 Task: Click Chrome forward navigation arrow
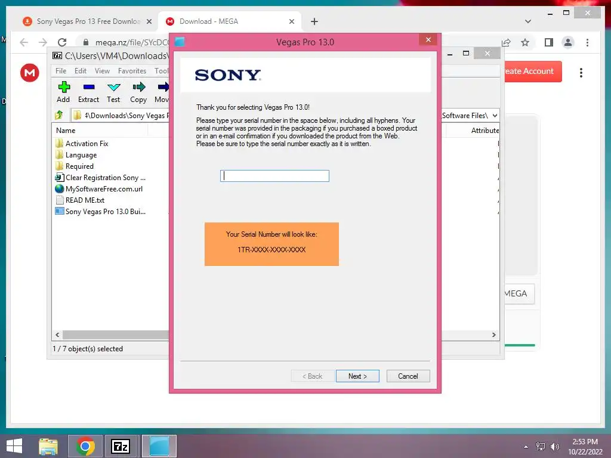43,42
